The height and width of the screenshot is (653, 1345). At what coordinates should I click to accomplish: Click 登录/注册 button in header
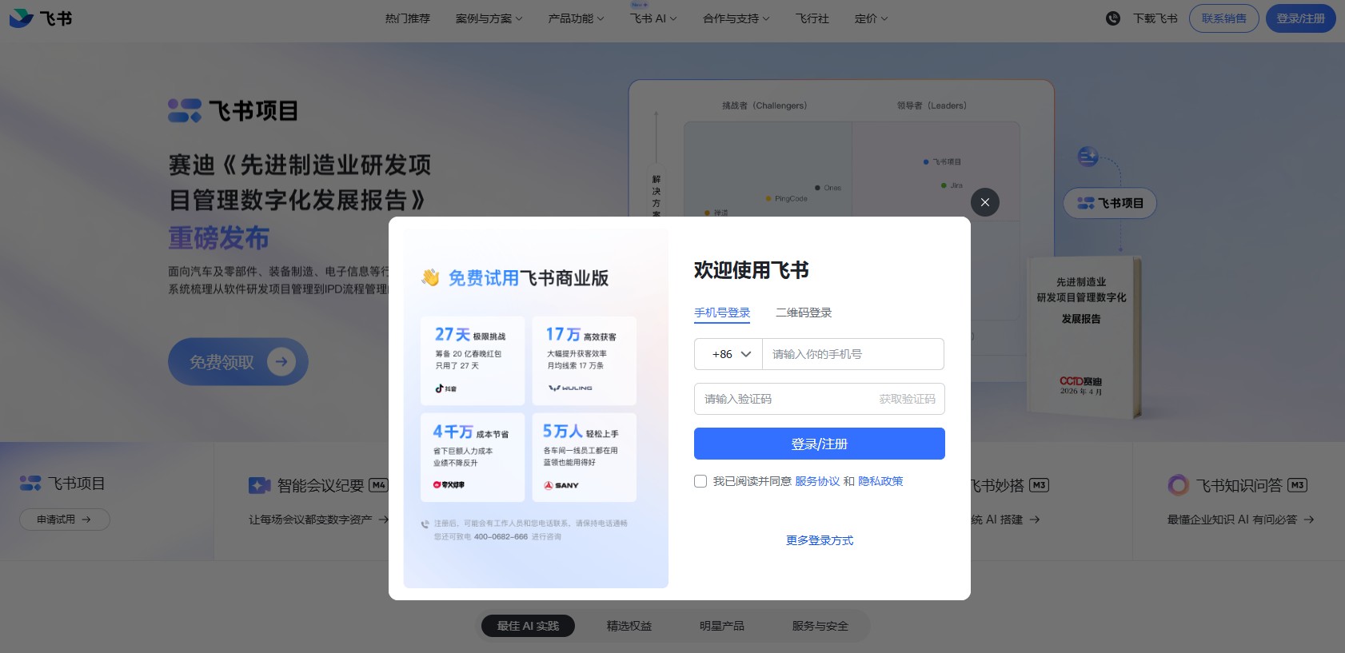tap(1301, 18)
